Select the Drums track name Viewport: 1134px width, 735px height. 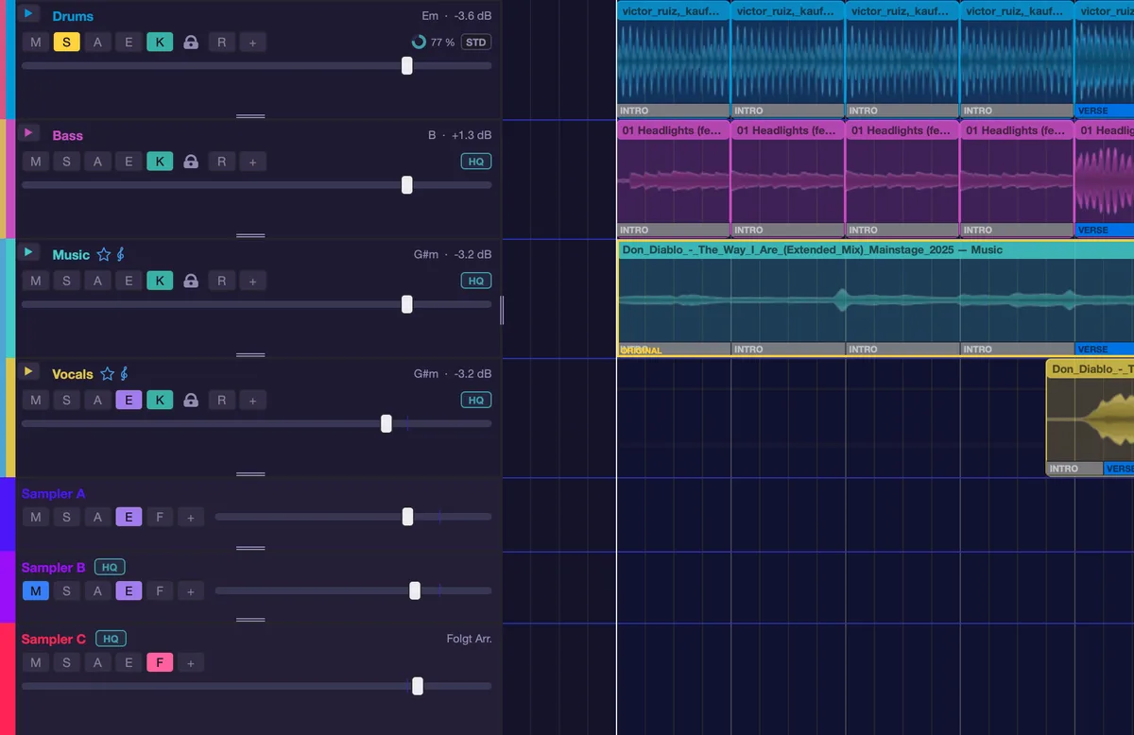pos(73,16)
